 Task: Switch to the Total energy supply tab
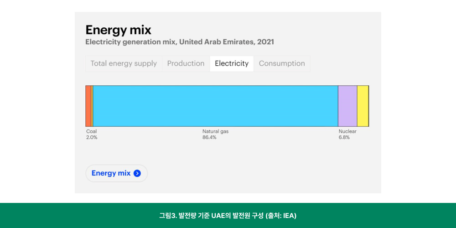pyautogui.click(x=124, y=63)
